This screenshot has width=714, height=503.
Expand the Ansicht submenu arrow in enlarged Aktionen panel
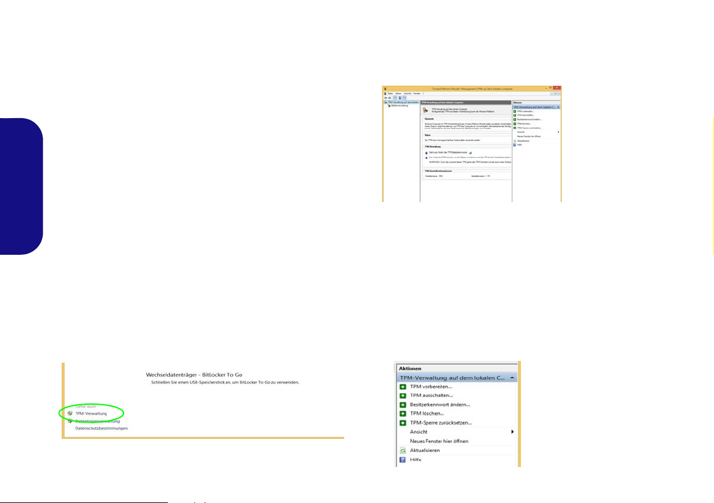point(513,432)
